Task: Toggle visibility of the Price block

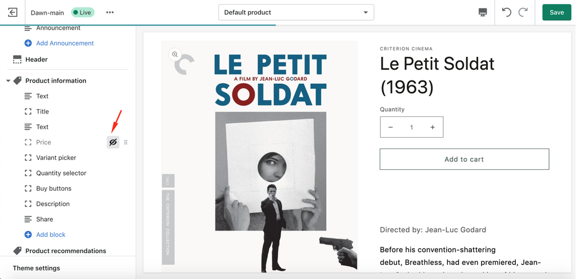Action: [113, 142]
